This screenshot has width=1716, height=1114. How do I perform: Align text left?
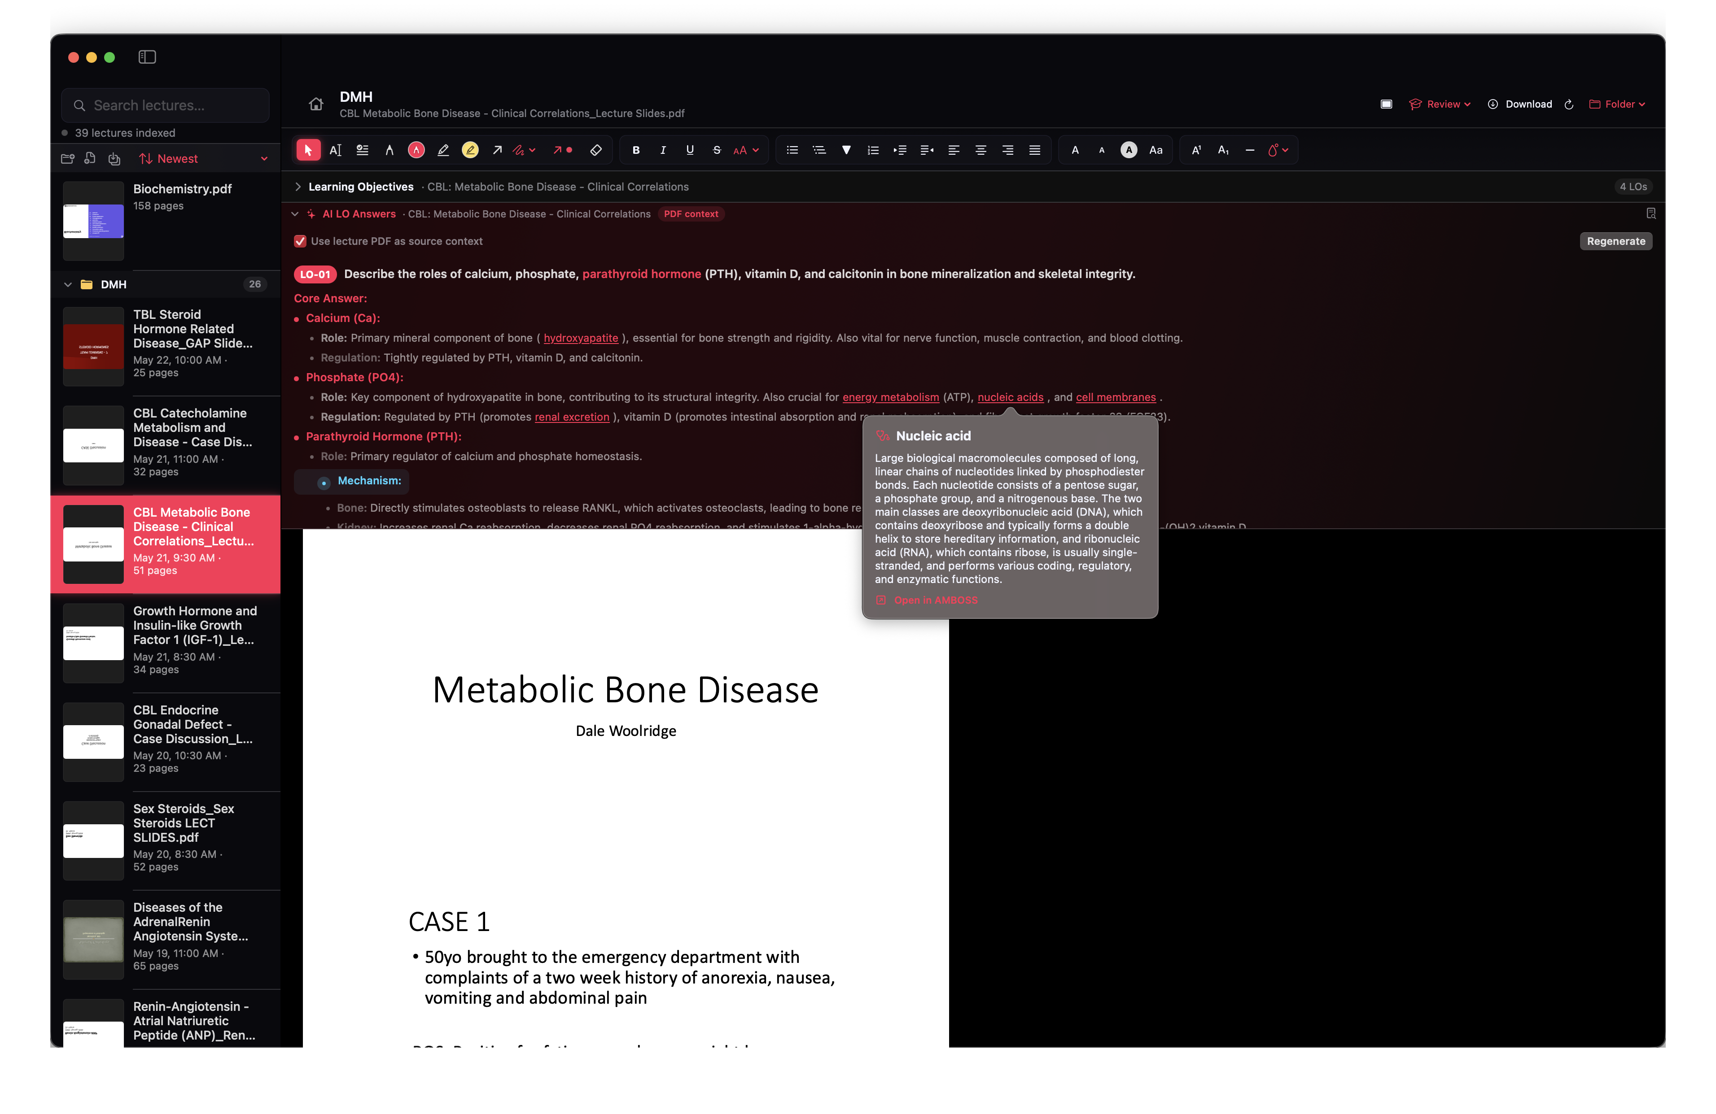pos(954,150)
